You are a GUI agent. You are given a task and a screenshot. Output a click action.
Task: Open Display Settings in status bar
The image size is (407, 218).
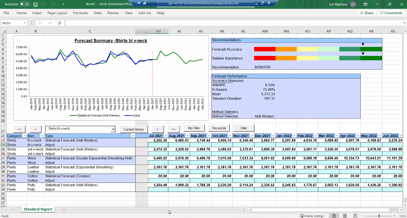pyautogui.click(x=312, y=216)
